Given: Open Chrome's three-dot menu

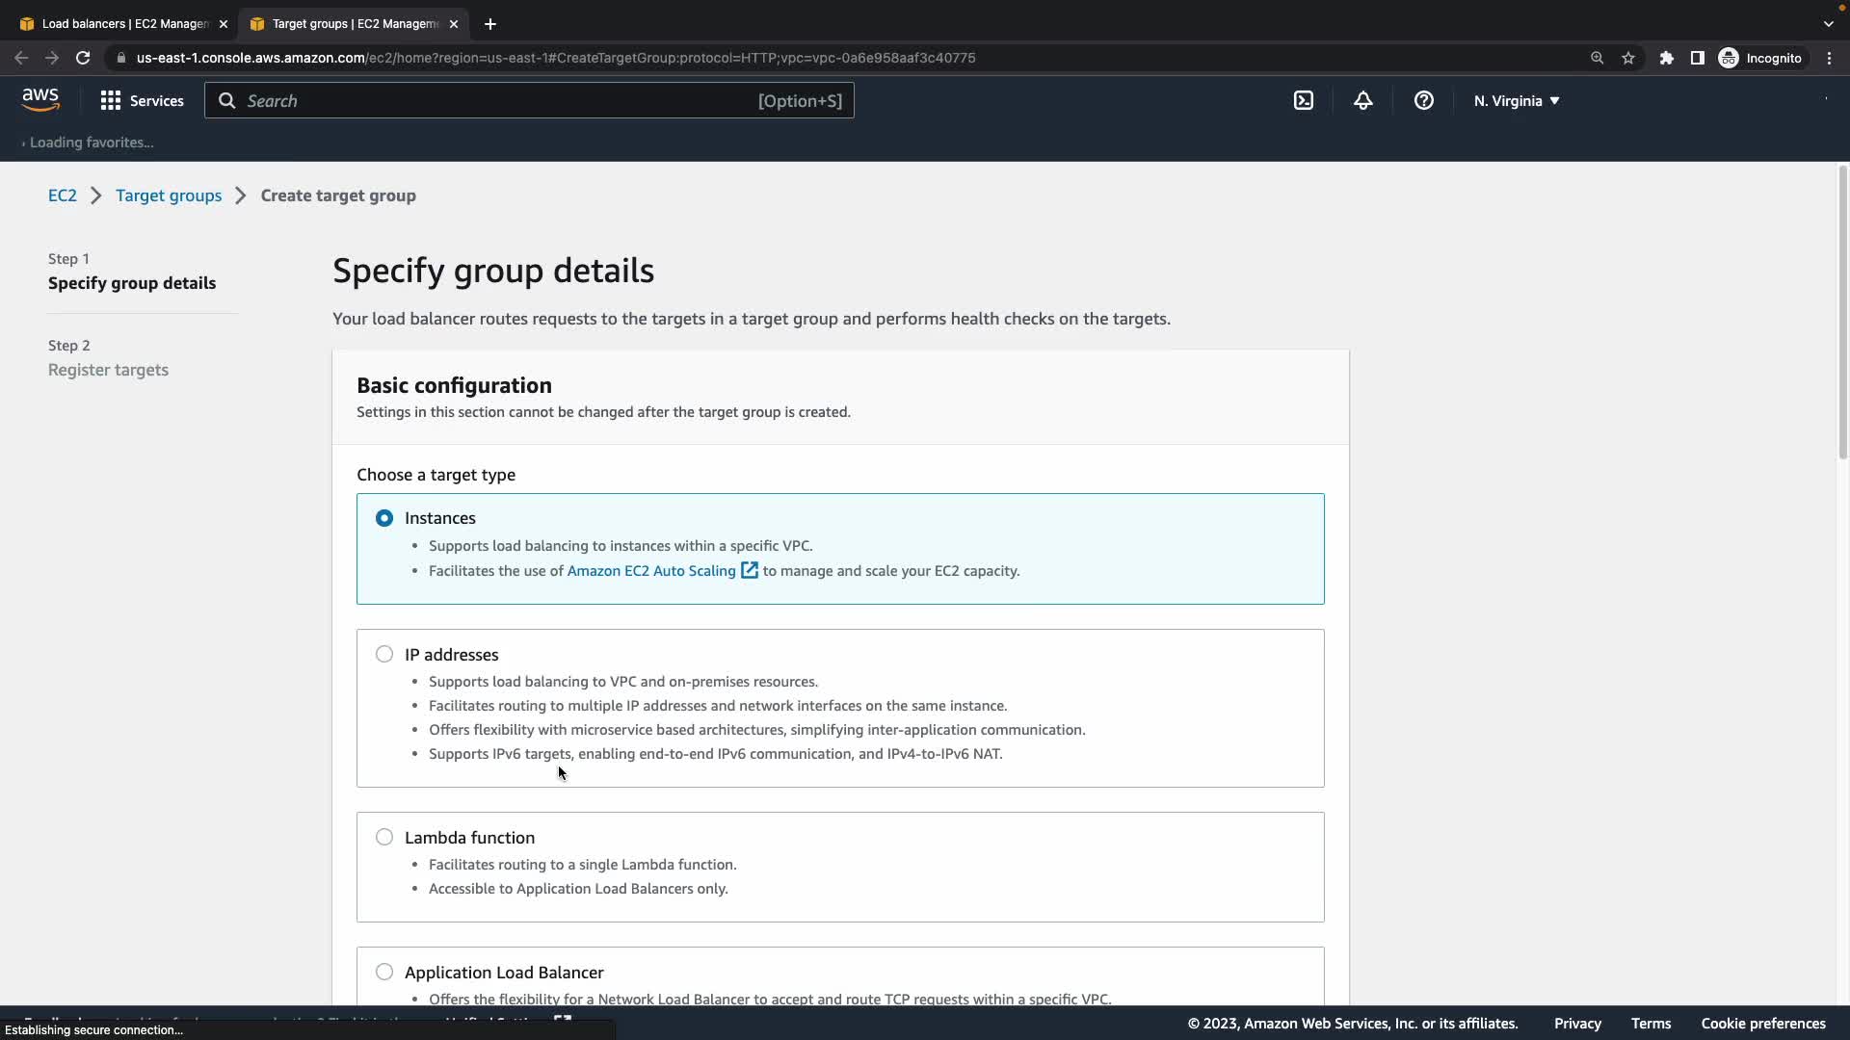Looking at the screenshot, I should point(1829,58).
